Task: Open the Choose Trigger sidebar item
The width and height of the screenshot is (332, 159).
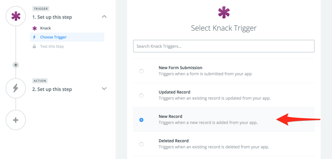Action: [x=53, y=37]
